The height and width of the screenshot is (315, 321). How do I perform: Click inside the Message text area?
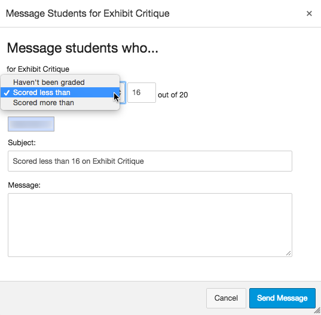pos(150,225)
